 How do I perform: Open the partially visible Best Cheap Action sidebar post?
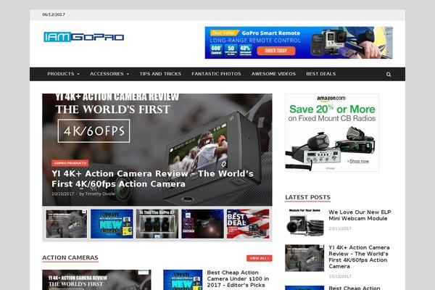click(355, 288)
